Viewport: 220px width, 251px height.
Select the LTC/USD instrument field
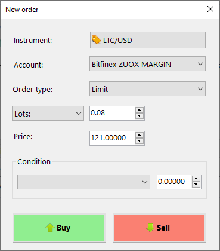coord(148,40)
